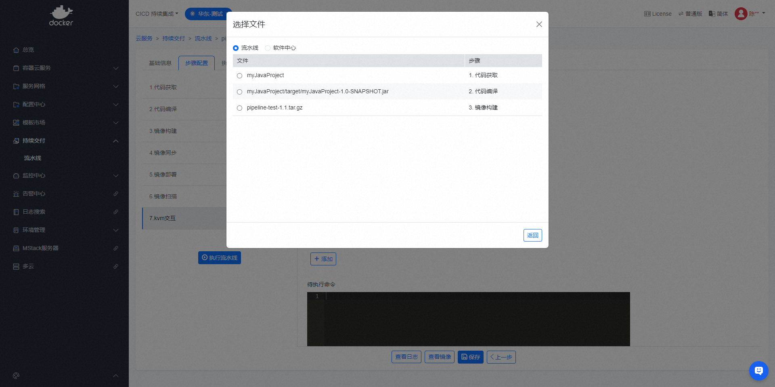Screen dimensions: 775x387
Task: Switch to the 基础信息 tab
Action: click(x=160, y=63)
